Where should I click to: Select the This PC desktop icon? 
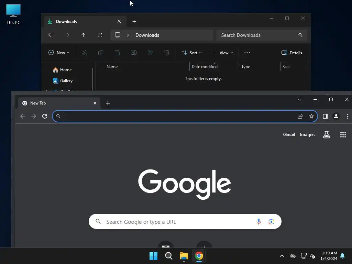(13, 14)
